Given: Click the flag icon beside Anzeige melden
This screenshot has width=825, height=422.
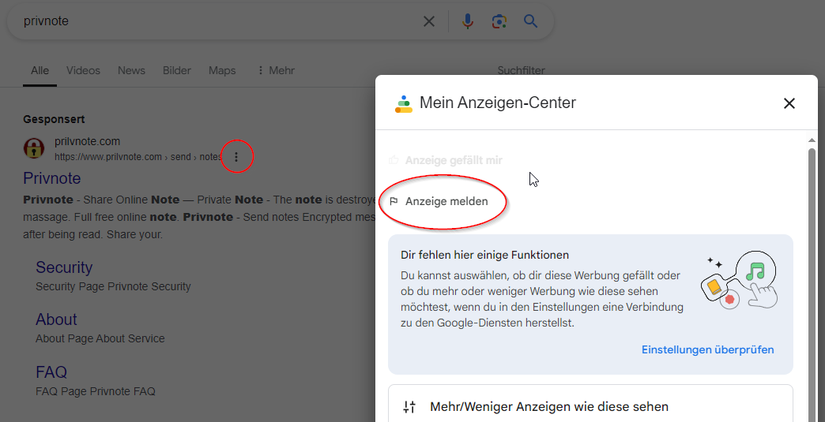Looking at the screenshot, I should point(394,201).
